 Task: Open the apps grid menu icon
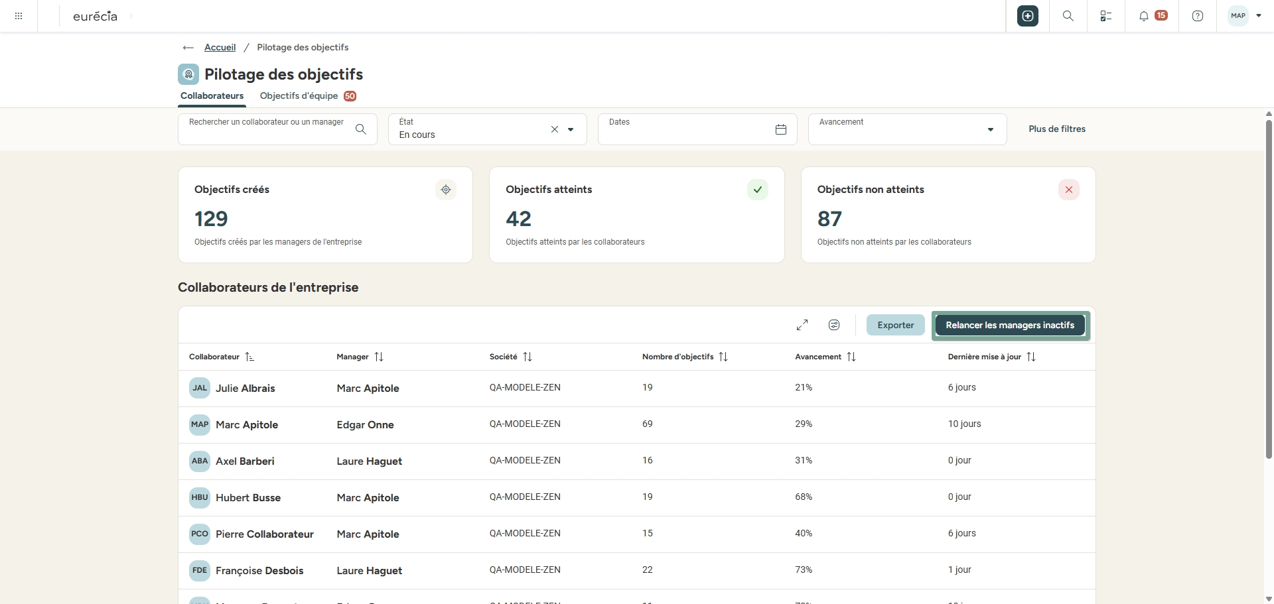(x=19, y=16)
